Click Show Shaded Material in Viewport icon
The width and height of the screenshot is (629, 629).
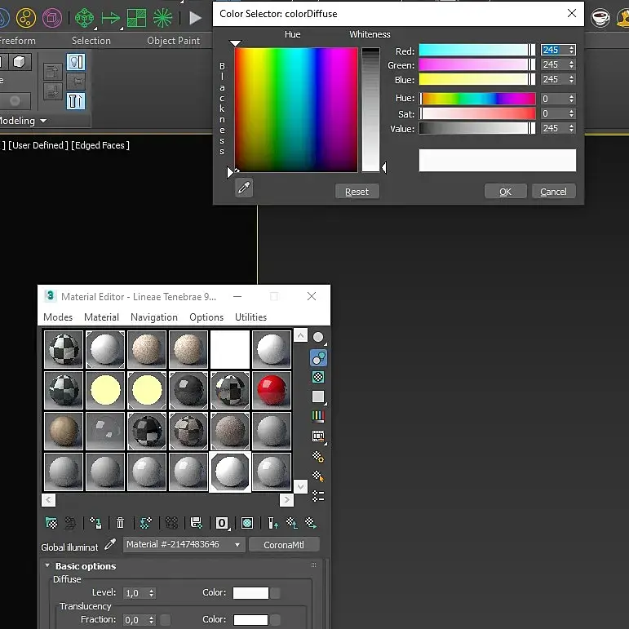(x=247, y=523)
